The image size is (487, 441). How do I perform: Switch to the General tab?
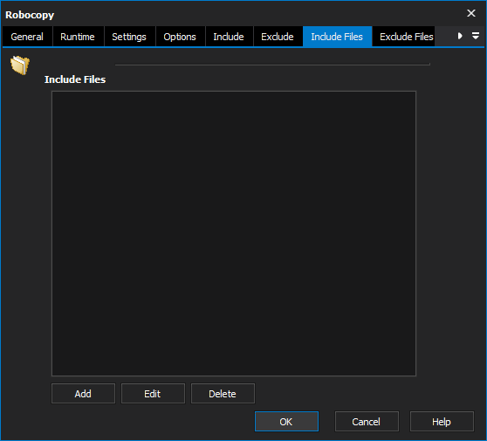tap(27, 37)
